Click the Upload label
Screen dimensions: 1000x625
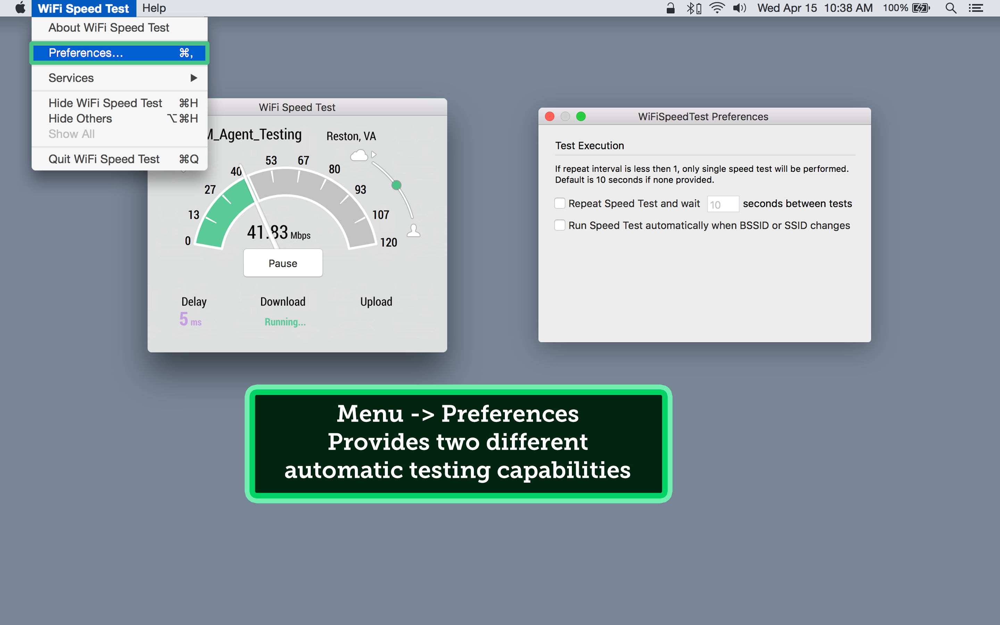click(376, 302)
